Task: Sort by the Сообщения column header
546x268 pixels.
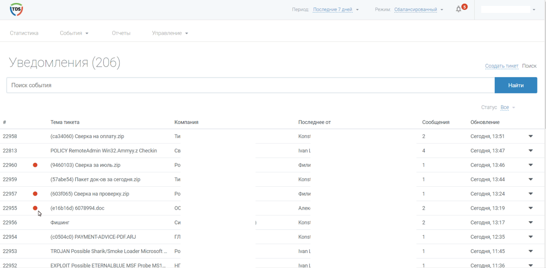Action: [436, 122]
